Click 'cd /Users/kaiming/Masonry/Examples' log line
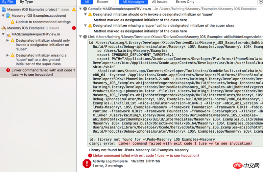263x172 pixels. 132,51
